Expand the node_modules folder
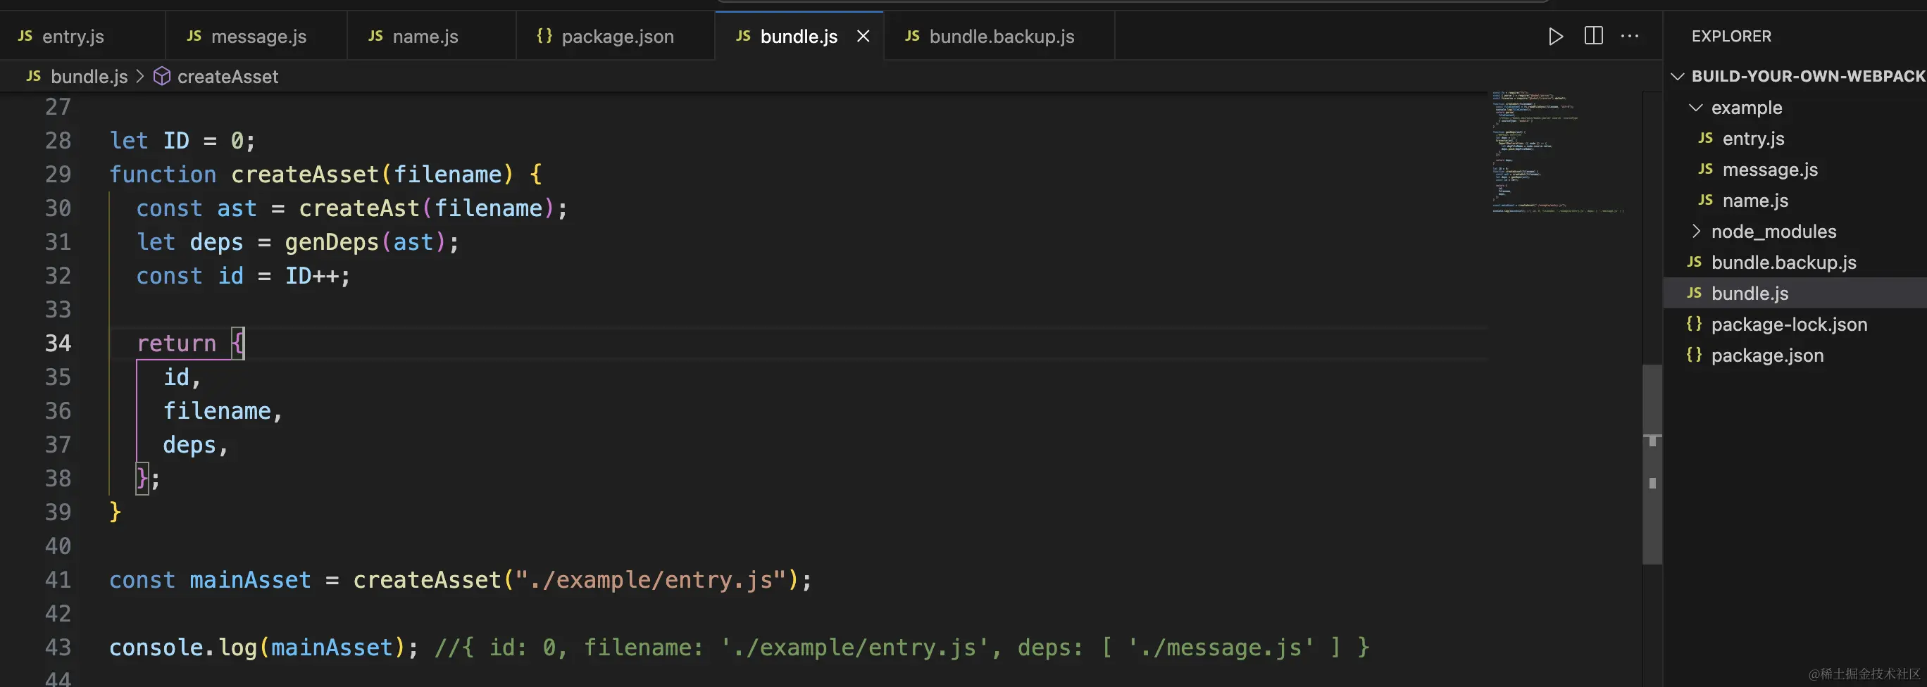This screenshot has height=687, width=1927. pyautogui.click(x=1696, y=231)
